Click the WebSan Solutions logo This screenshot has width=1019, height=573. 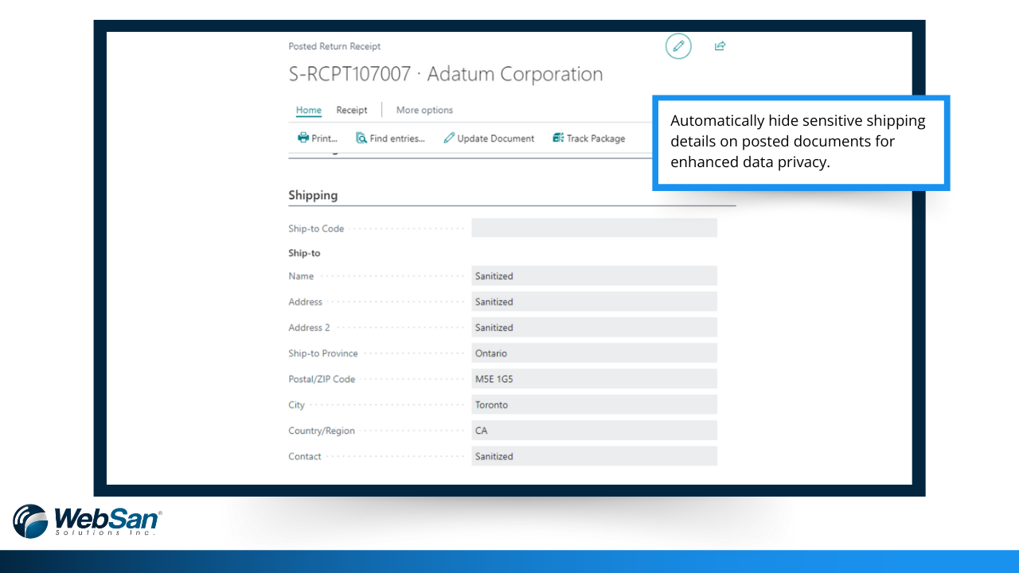point(88,521)
